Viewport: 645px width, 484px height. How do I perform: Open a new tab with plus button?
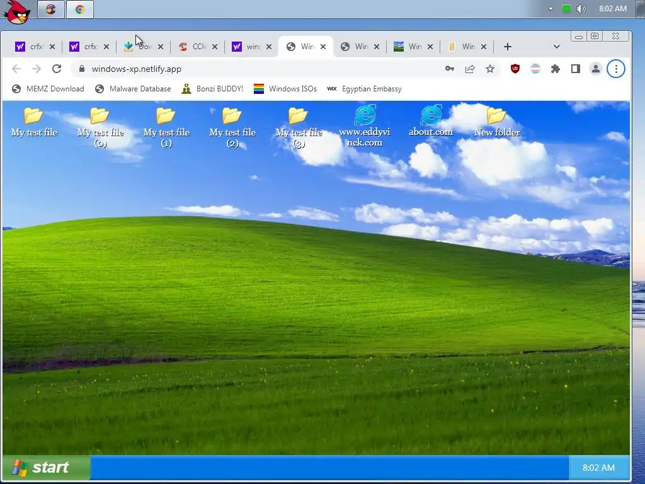508,47
